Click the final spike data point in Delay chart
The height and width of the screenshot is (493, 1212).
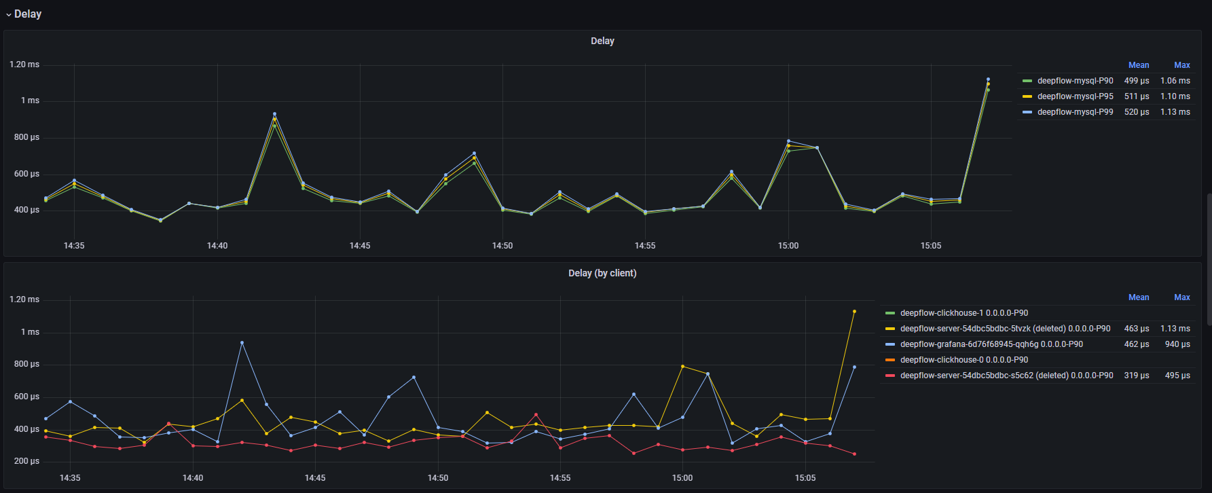point(988,79)
